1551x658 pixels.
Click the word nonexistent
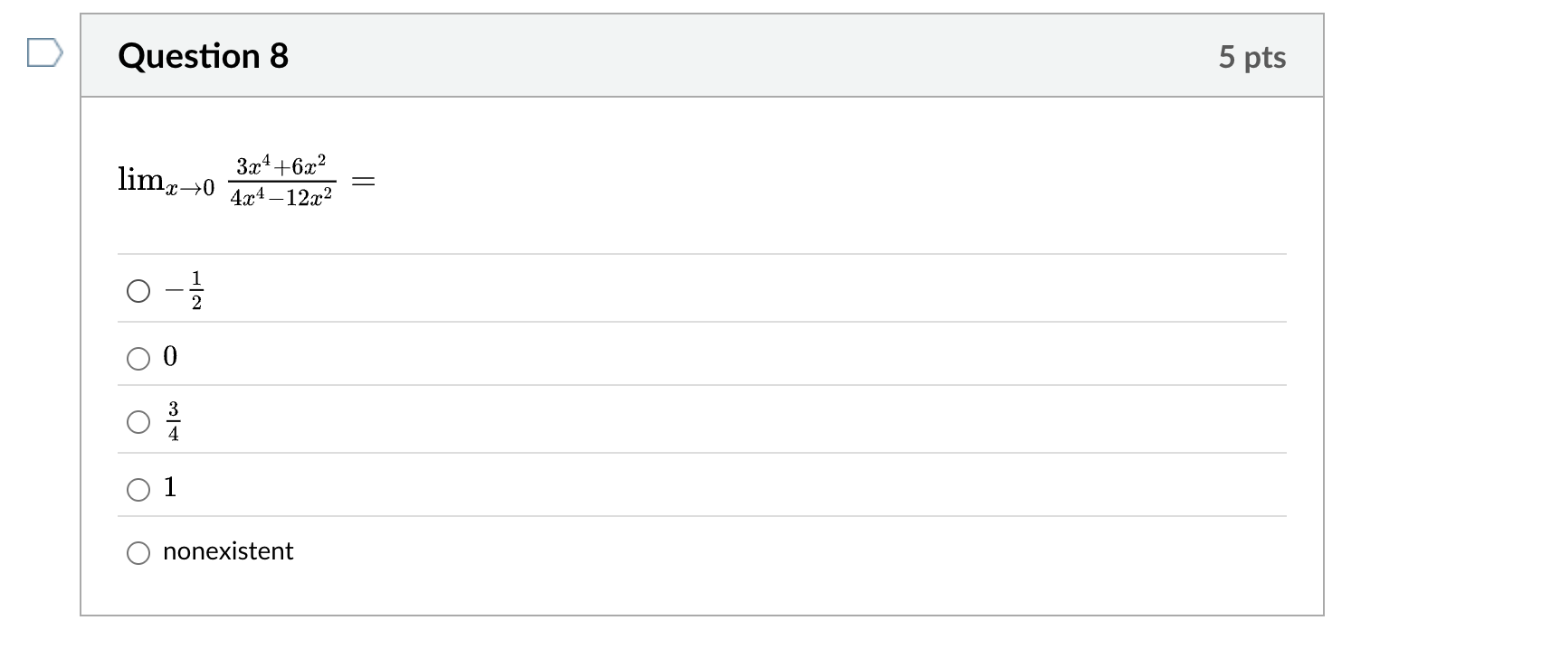pyautogui.click(x=228, y=551)
